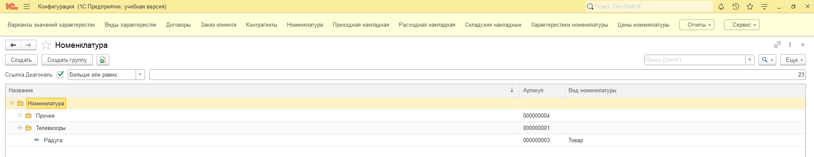Viewport: 814px width, 157px height.
Task: Collapse the root Номенклатура folder
Action: pos(12,103)
